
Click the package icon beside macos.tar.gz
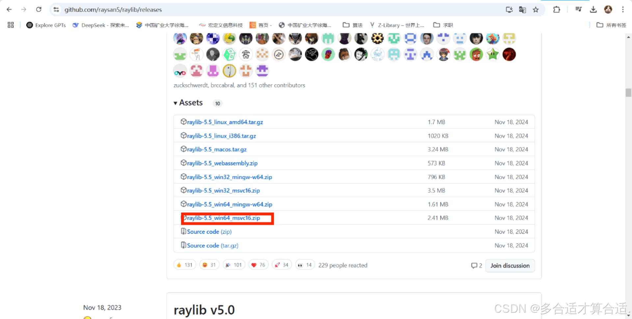[x=183, y=149]
